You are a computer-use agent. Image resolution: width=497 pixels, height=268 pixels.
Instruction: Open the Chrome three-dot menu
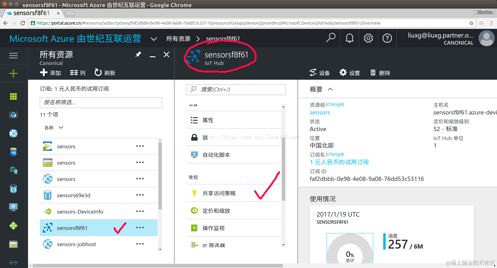491,23
